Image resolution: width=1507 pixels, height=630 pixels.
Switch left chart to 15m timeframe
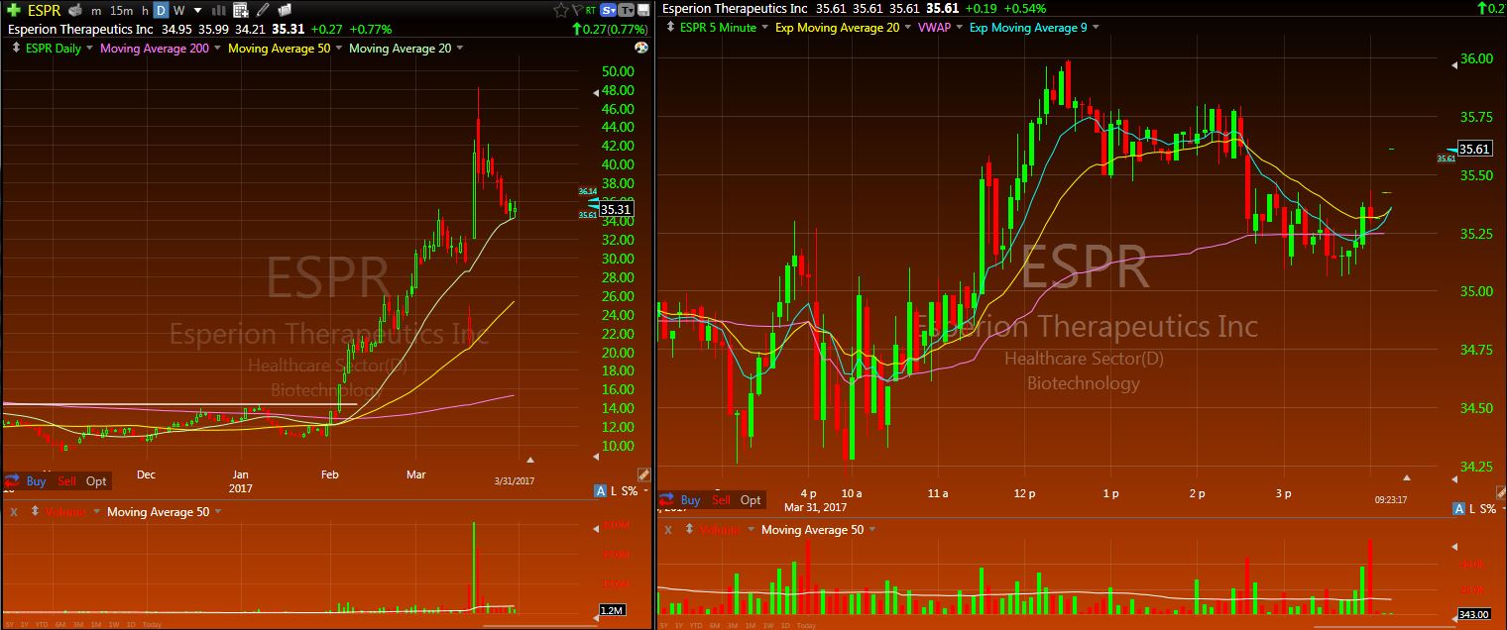pyautogui.click(x=121, y=10)
